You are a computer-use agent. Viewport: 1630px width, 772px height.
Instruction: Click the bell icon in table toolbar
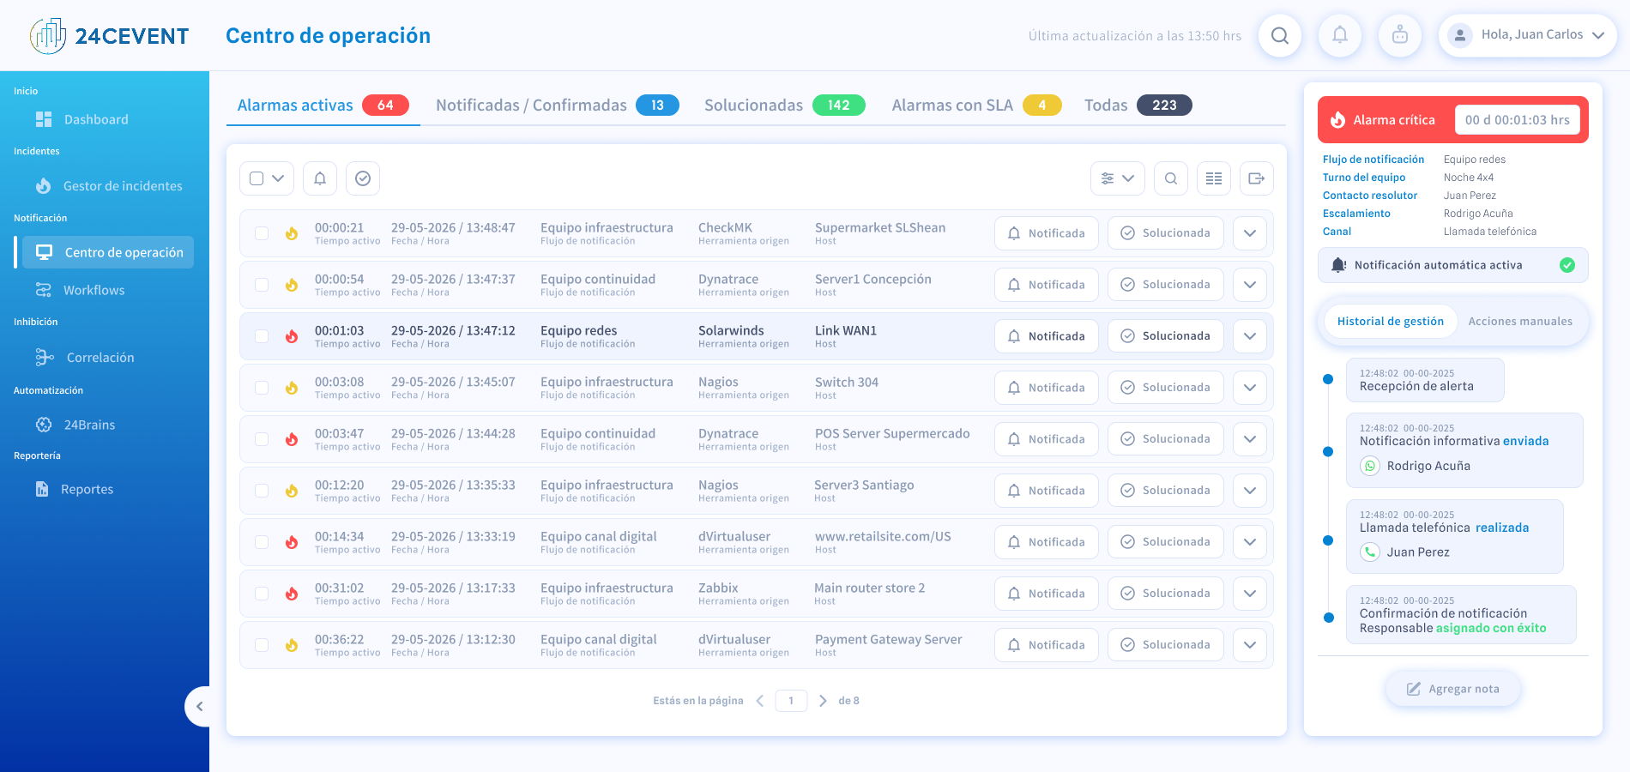coord(320,178)
